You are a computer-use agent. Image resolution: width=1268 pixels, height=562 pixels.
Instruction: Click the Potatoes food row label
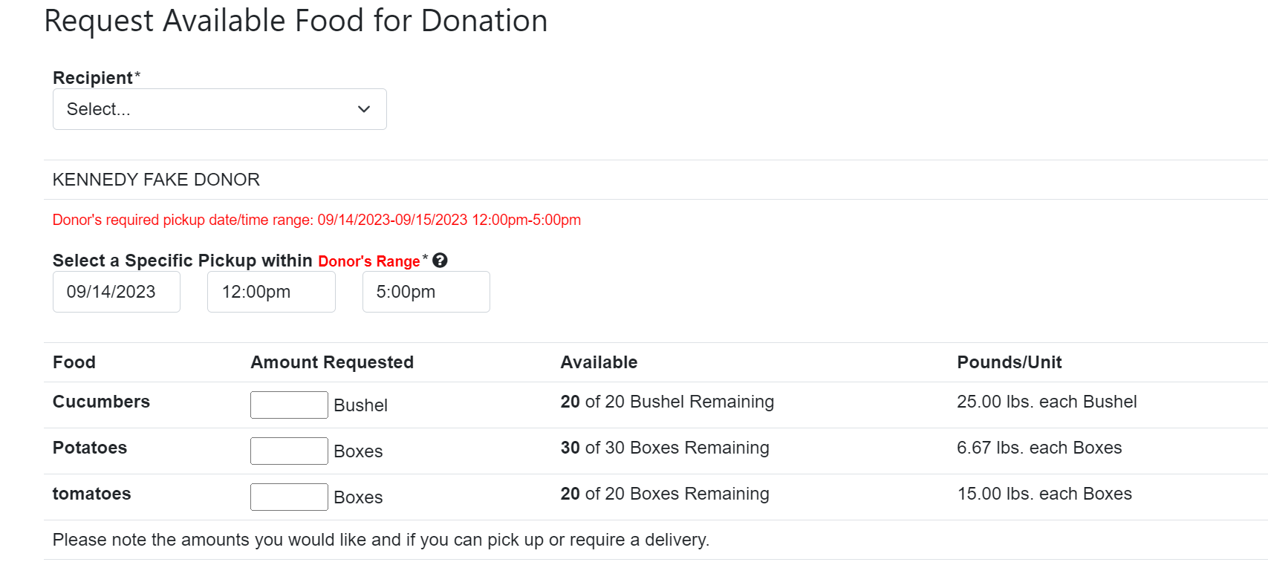[x=90, y=448]
